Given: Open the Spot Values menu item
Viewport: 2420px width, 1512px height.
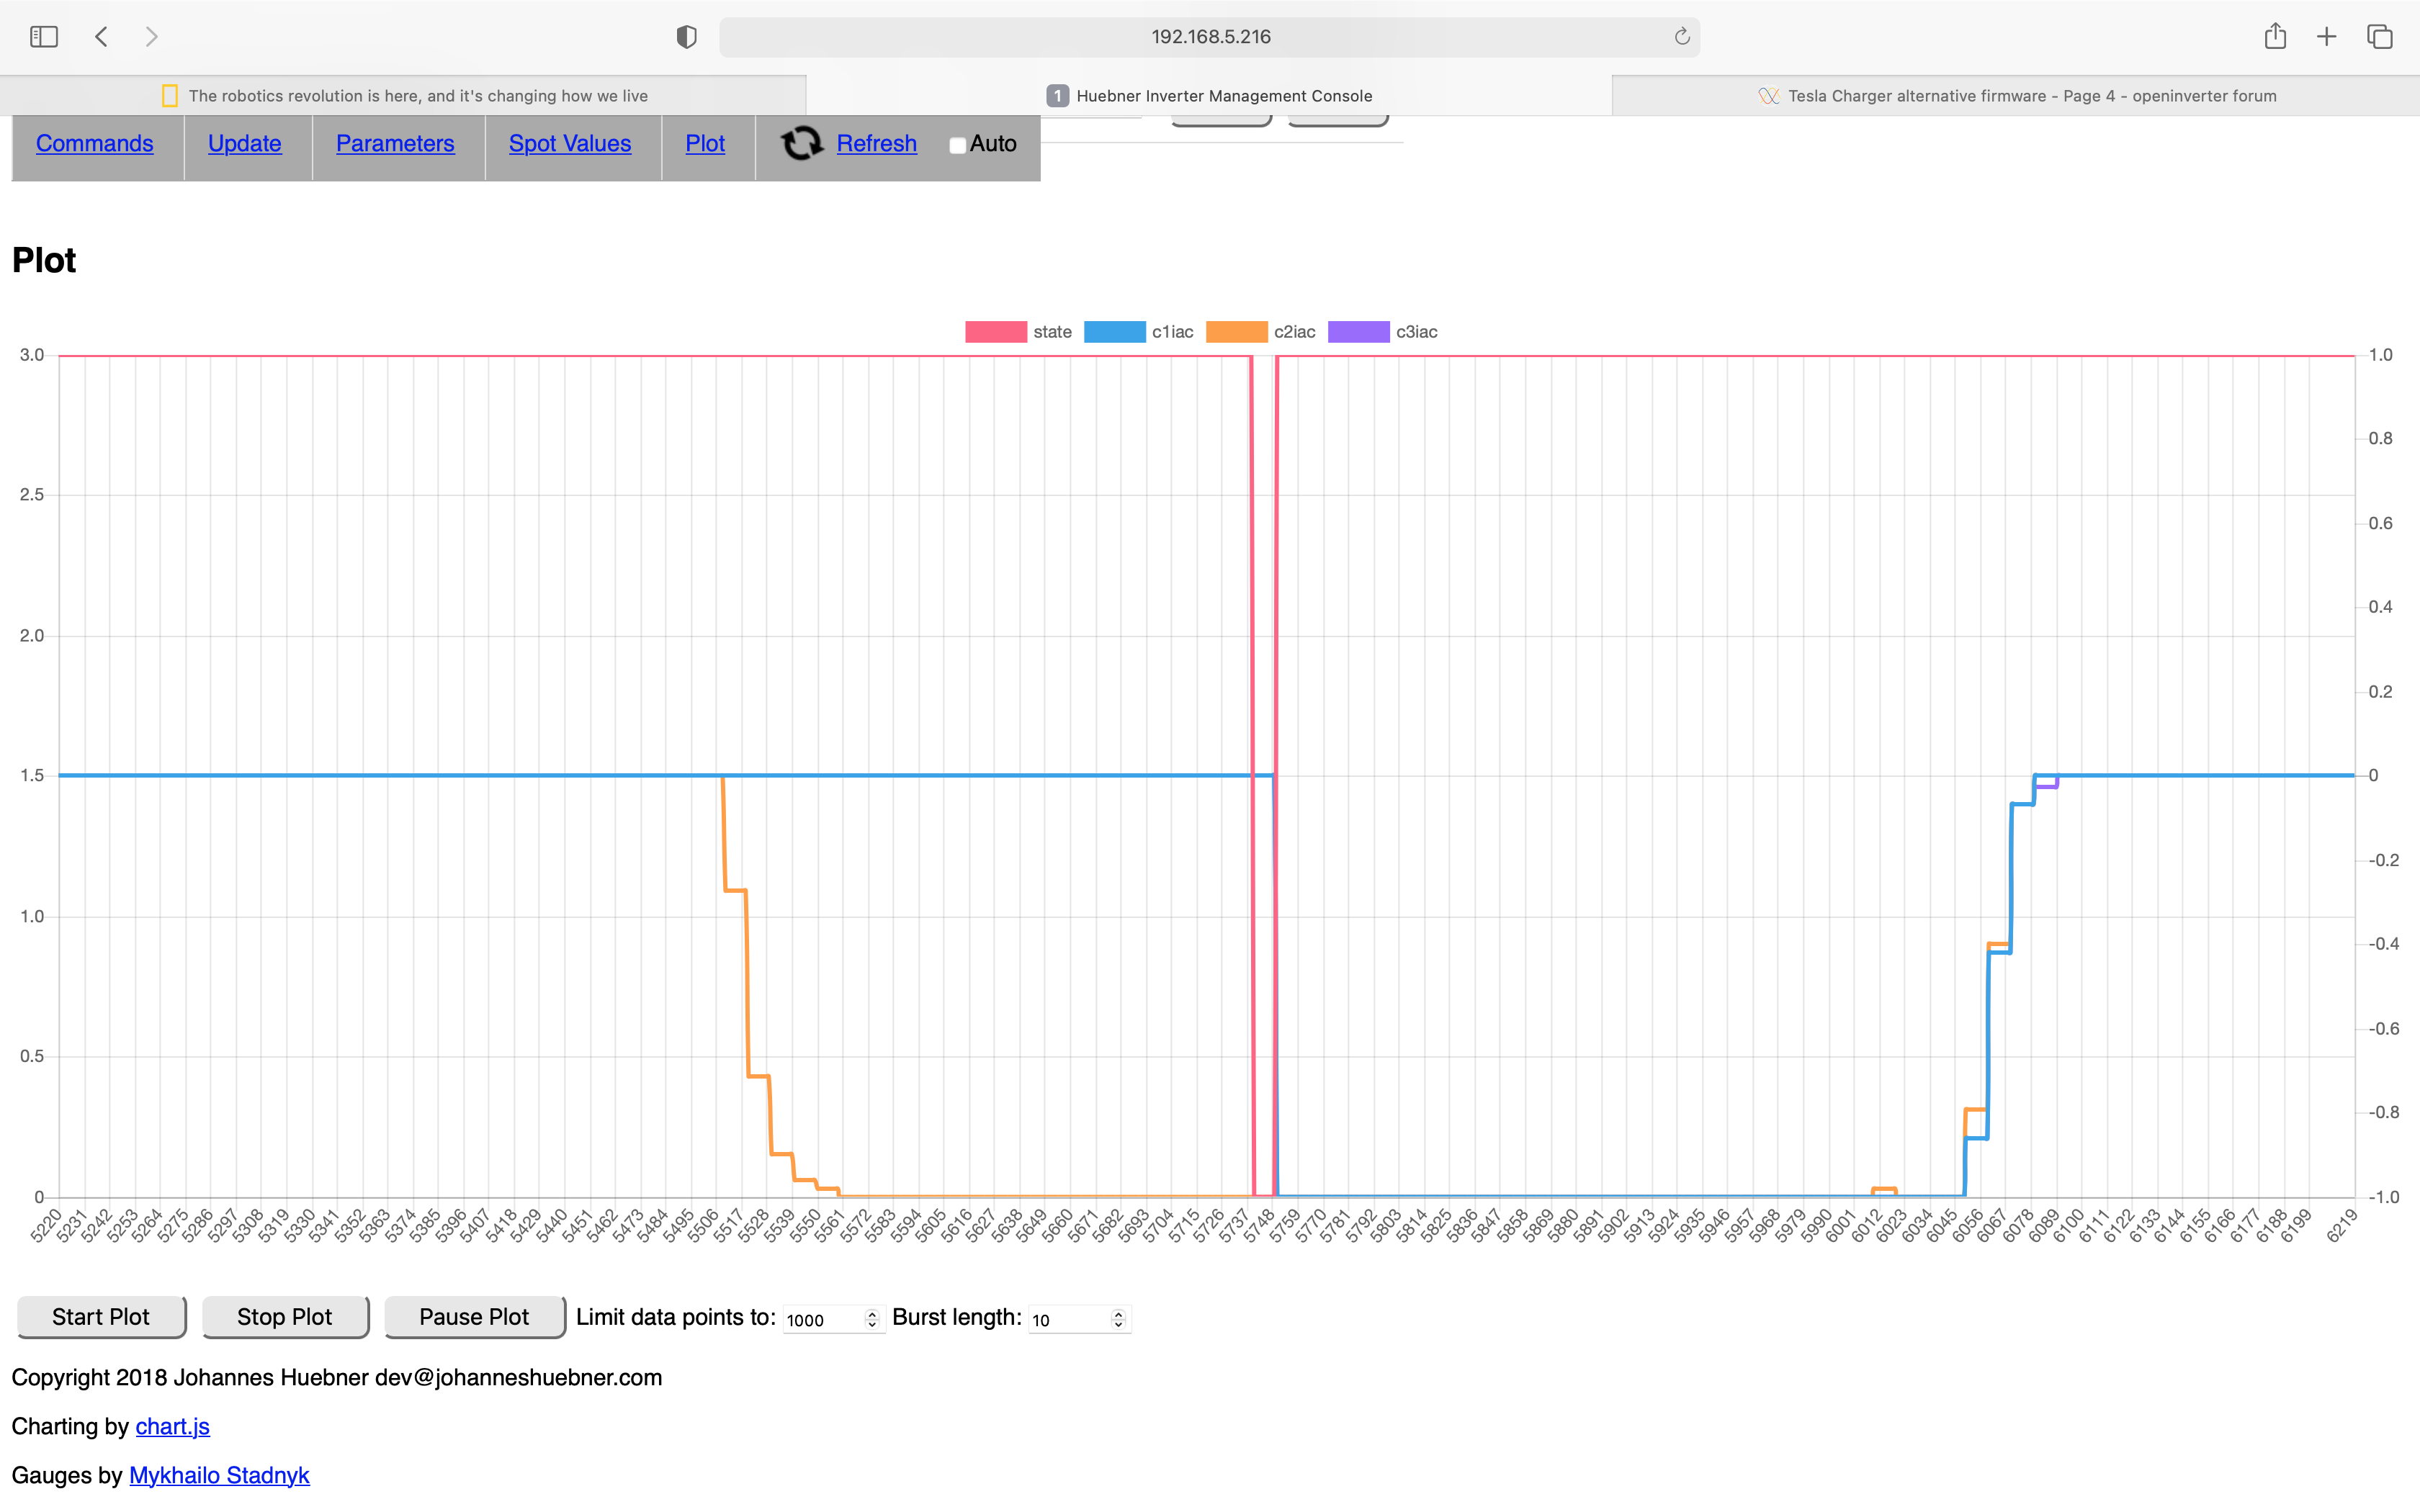Looking at the screenshot, I should coord(569,144).
